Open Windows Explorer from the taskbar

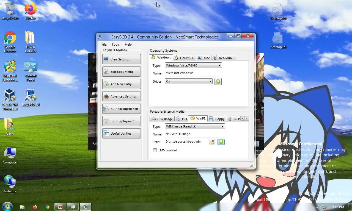pos(22,207)
